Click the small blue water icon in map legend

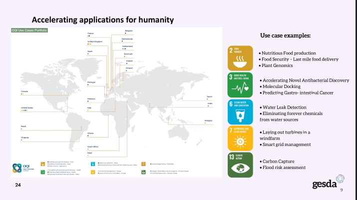[x=92, y=163]
